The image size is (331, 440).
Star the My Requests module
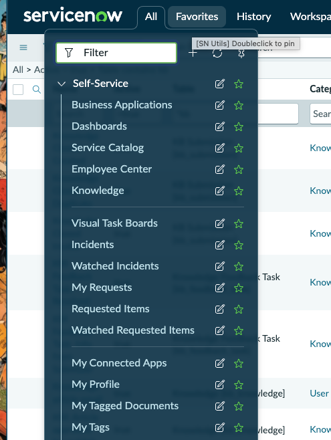tap(239, 288)
